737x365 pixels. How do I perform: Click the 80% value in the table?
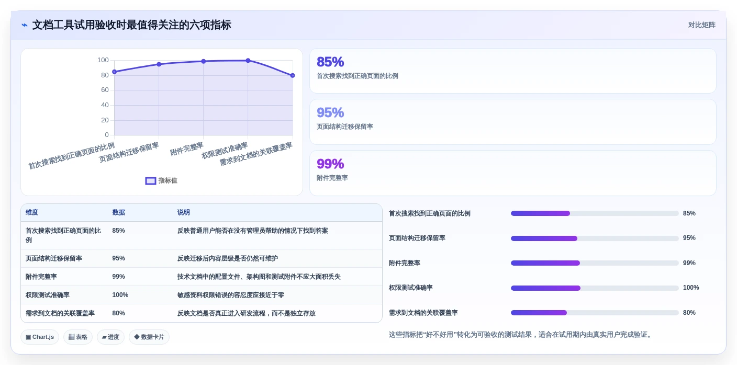click(x=118, y=313)
